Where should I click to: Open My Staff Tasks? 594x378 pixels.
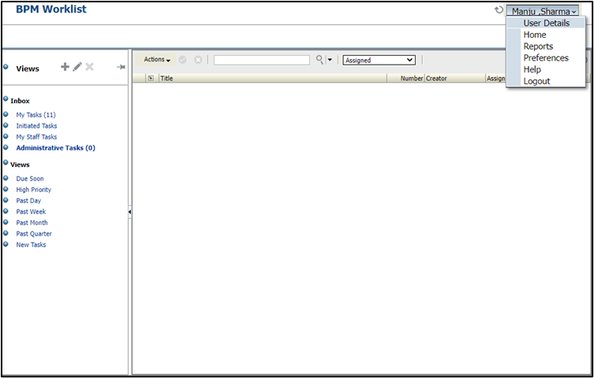click(36, 137)
